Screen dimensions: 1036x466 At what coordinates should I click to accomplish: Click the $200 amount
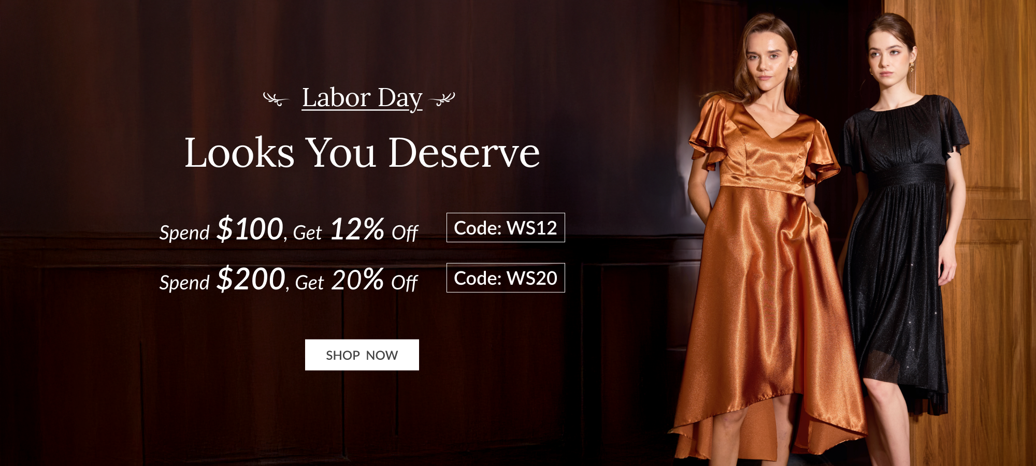pos(251,279)
